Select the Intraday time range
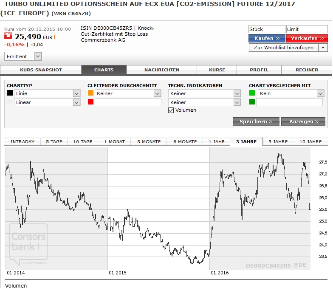This screenshot has height=288, width=333. [23, 142]
